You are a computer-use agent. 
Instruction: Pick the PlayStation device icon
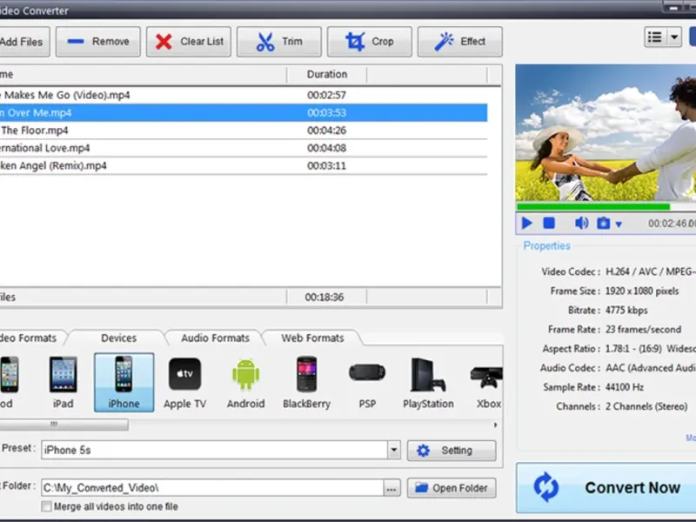pyautogui.click(x=428, y=382)
